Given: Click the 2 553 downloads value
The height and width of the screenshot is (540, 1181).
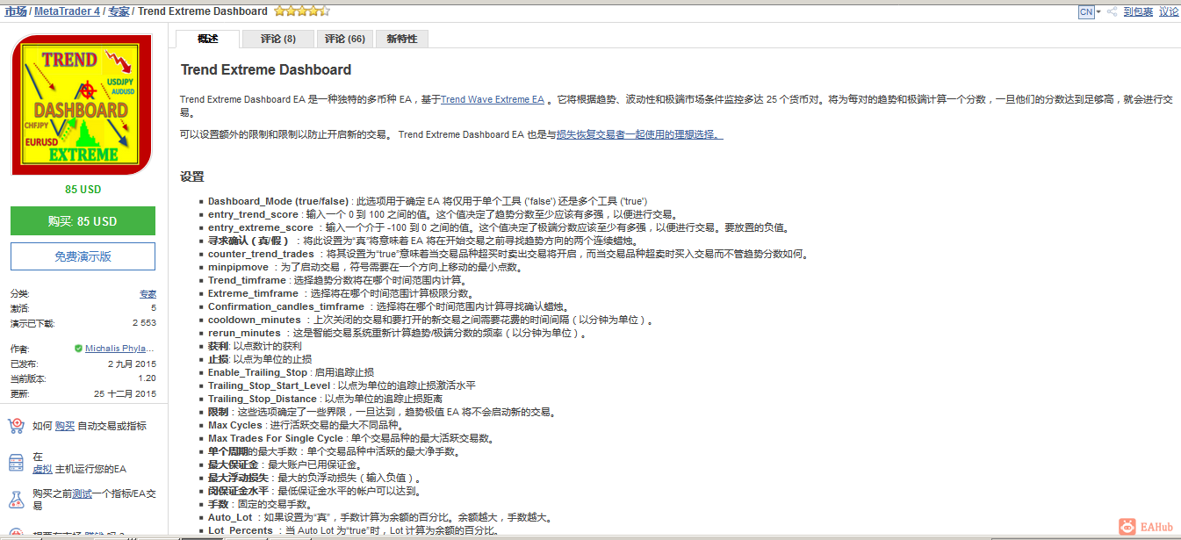Looking at the screenshot, I should click(144, 323).
